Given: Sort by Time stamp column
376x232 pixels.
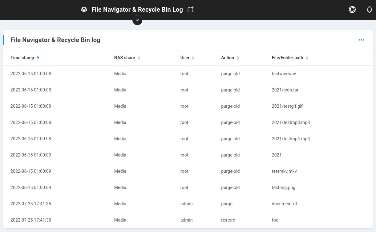Looking at the screenshot, I should tap(25, 58).
